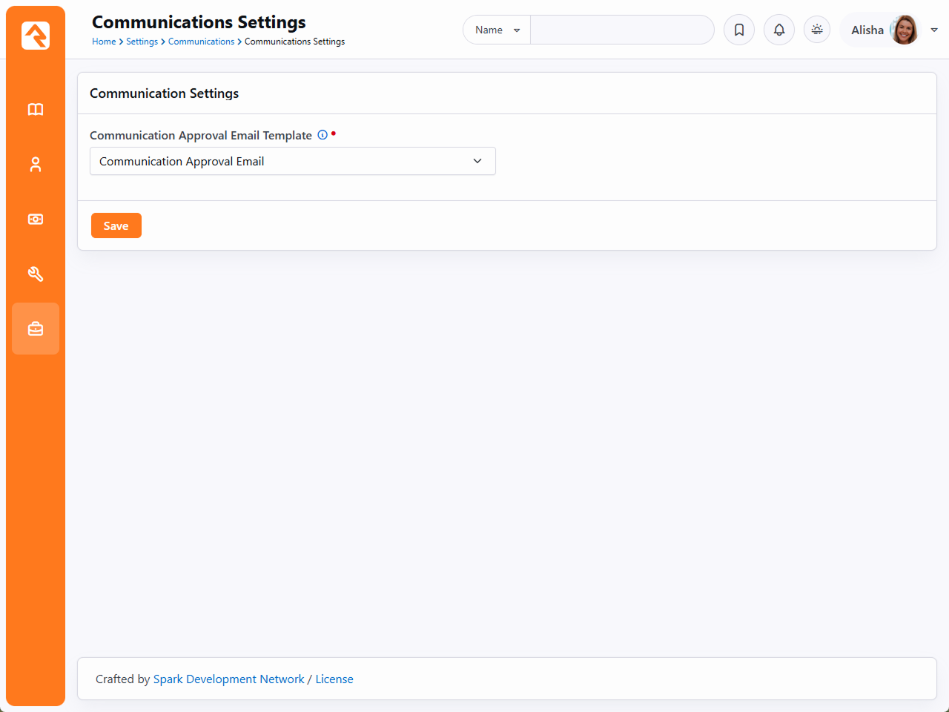This screenshot has width=949, height=712.
Task: Click the Rock logo in the sidebar
Action: pyautogui.click(x=36, y=36)
